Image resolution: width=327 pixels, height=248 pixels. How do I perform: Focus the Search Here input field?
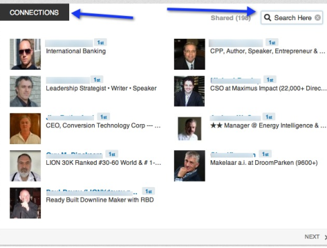pos(291,17)
